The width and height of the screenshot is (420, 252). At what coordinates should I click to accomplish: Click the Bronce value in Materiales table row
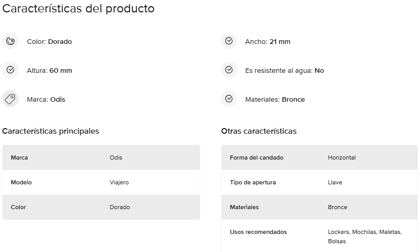click(x=338, y=207)
